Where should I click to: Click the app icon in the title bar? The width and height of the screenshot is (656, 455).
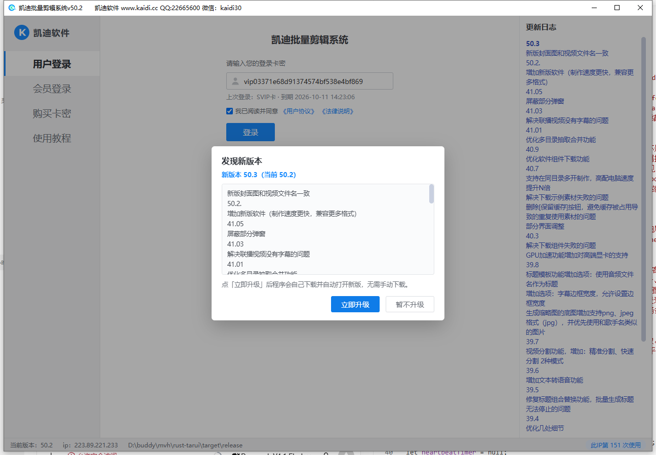12,8
